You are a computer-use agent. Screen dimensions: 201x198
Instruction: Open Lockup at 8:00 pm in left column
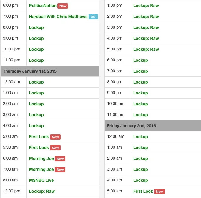coord(36,27)
